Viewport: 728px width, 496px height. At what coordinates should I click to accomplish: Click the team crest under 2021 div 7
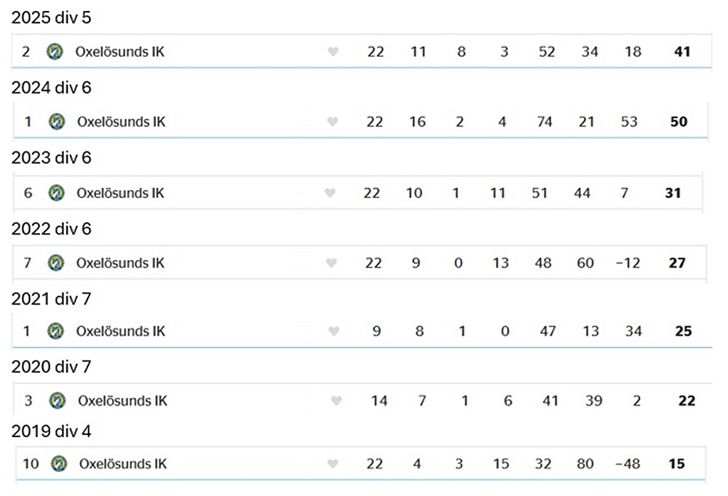point(55,331)
